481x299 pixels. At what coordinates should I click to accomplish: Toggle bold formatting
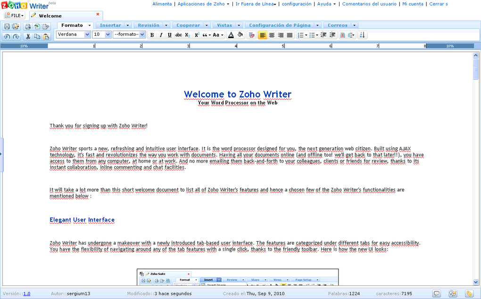(x=152, y=34)
